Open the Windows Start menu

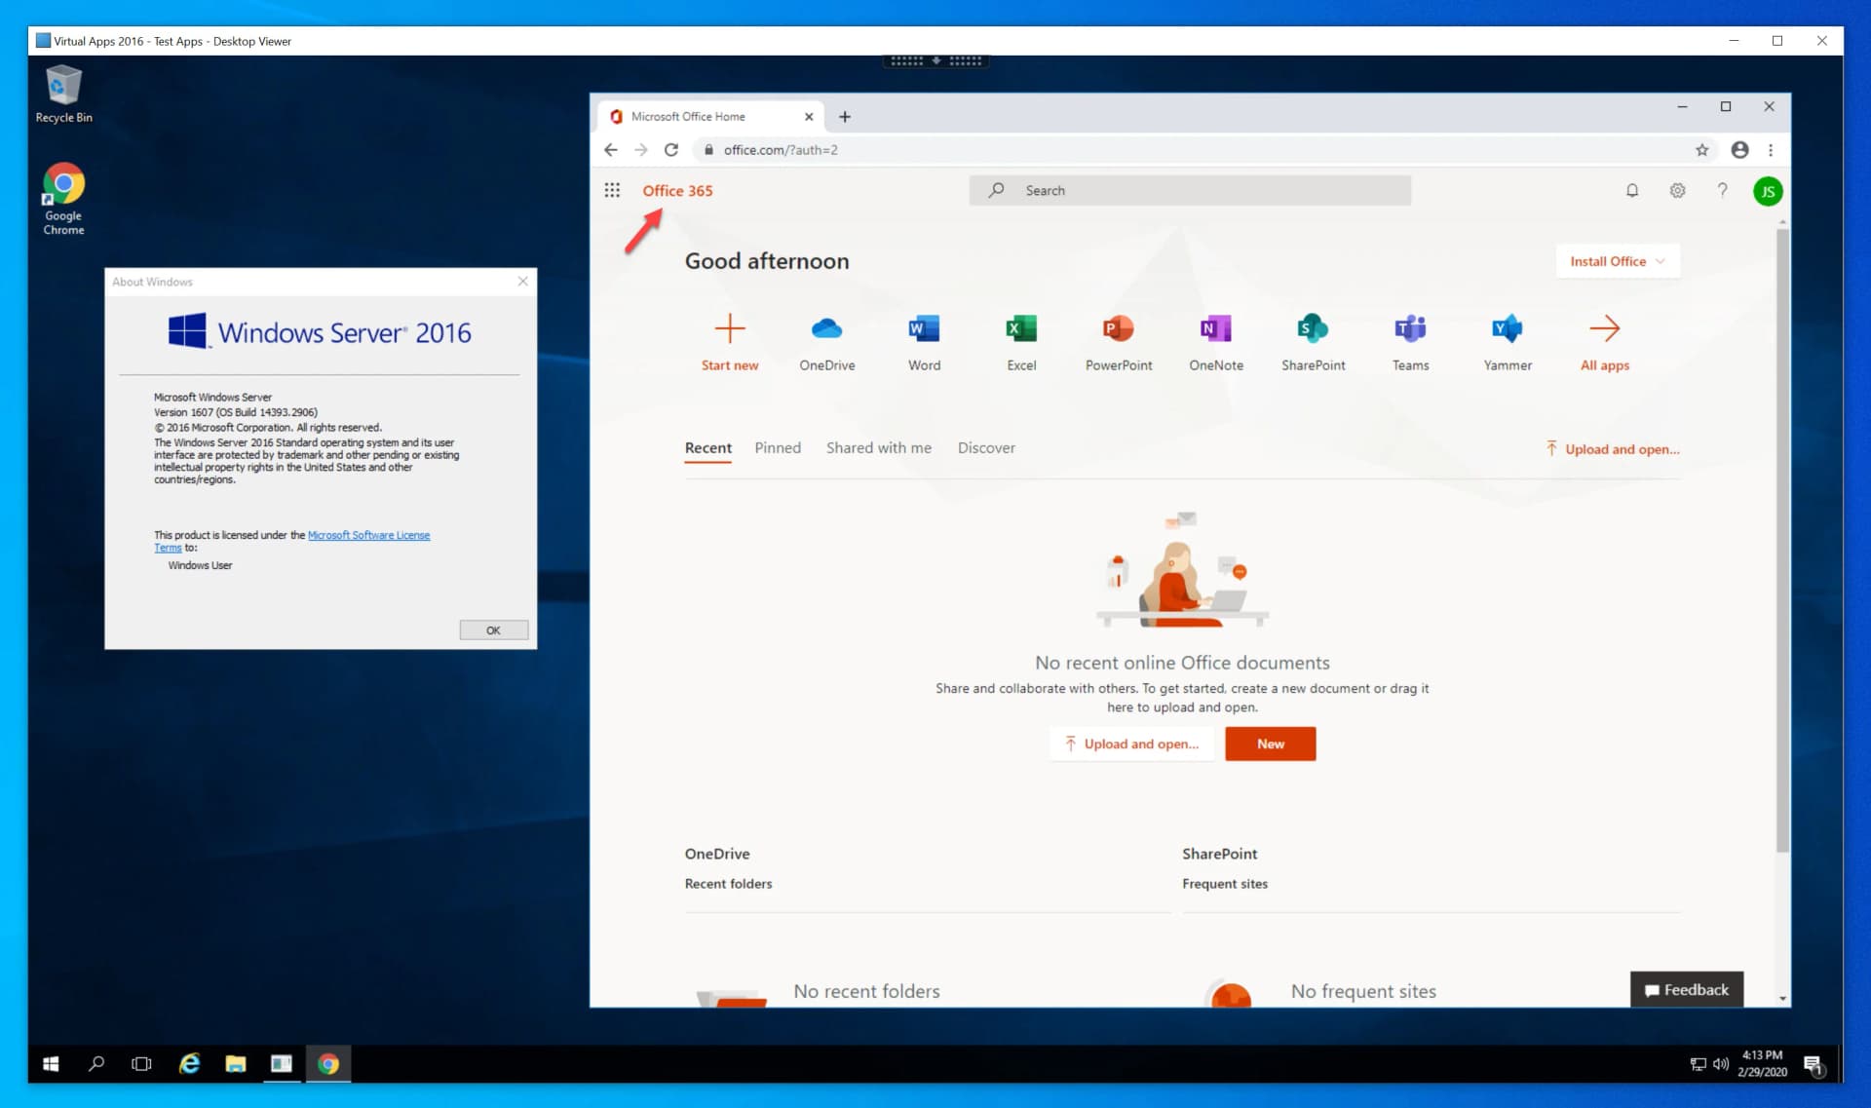click(x=51, y=1063)
